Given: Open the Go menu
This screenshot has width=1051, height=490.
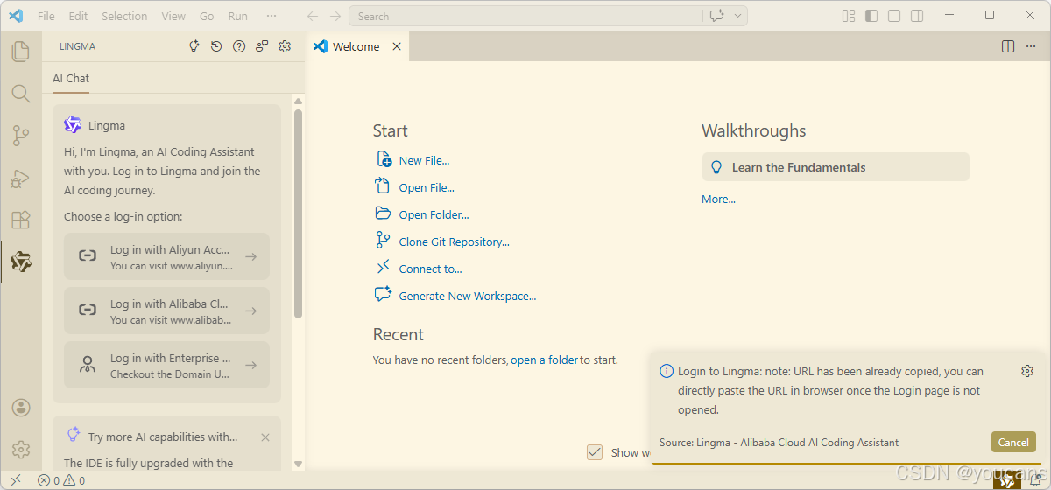Looking at the screenshot, I should tap(207, 16).
